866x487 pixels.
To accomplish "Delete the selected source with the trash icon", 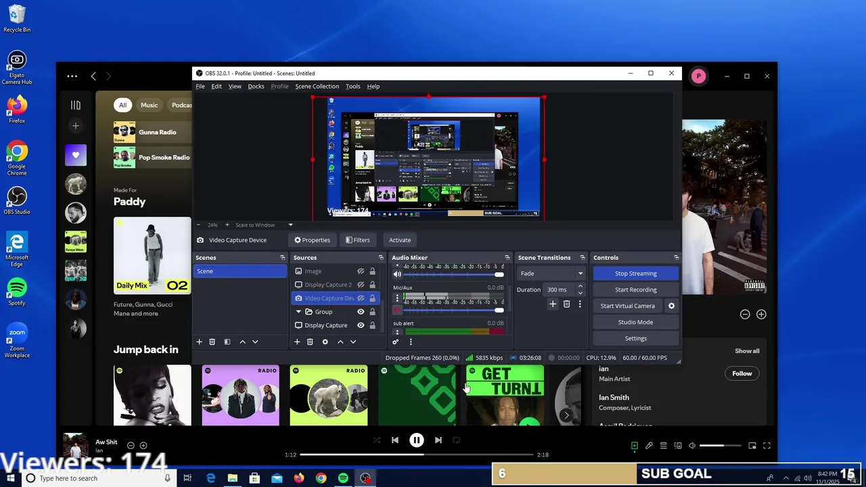I will click(310, 342).
